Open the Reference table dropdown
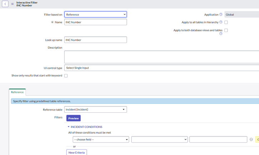259x155 pixels. point(96,109)
